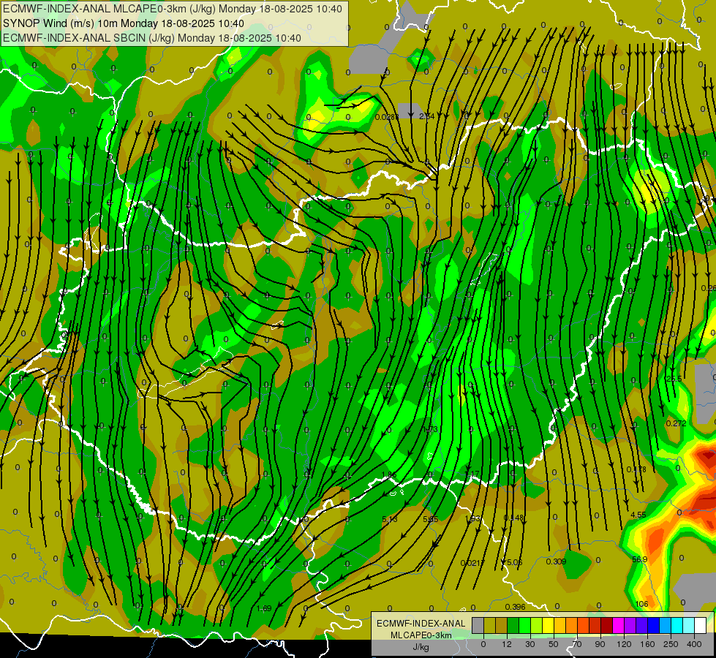Image resolution: width=716 pixels, height=658 pixels.
Task: Click the 0.0217 value on the map
Action: click(x=472, y=563)
